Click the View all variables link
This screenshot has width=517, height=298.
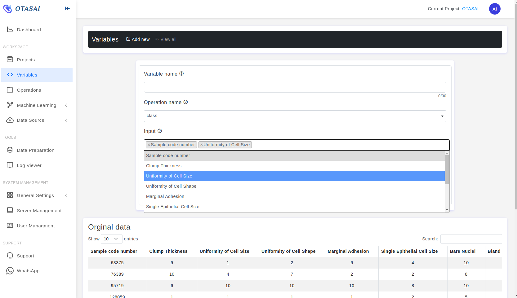(166, 39)
